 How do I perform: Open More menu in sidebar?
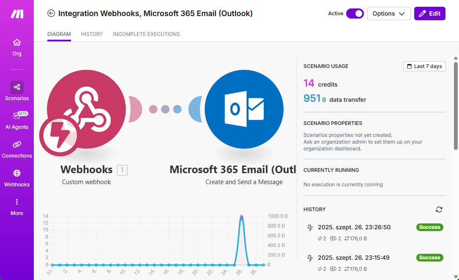click(16, 207)
